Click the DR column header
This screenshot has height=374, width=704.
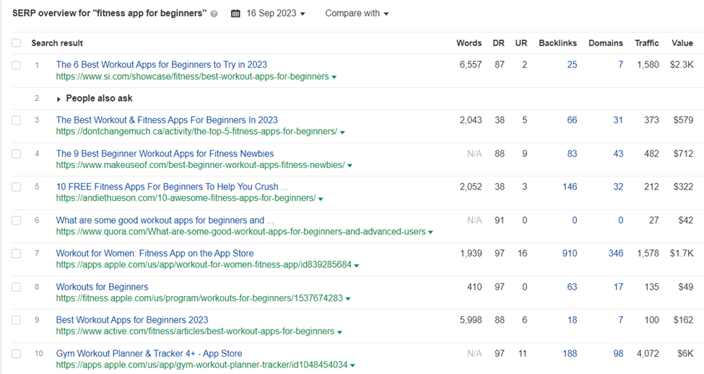(498, 43)
